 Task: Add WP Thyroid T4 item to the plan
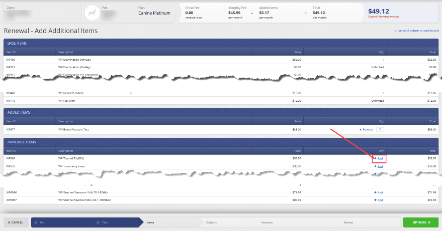click(378, 158)
